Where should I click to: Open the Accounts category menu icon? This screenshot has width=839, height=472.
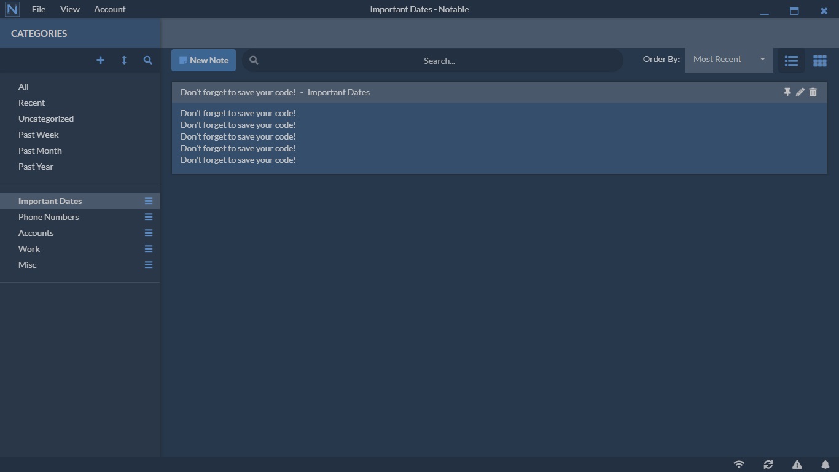pos(149,233)
